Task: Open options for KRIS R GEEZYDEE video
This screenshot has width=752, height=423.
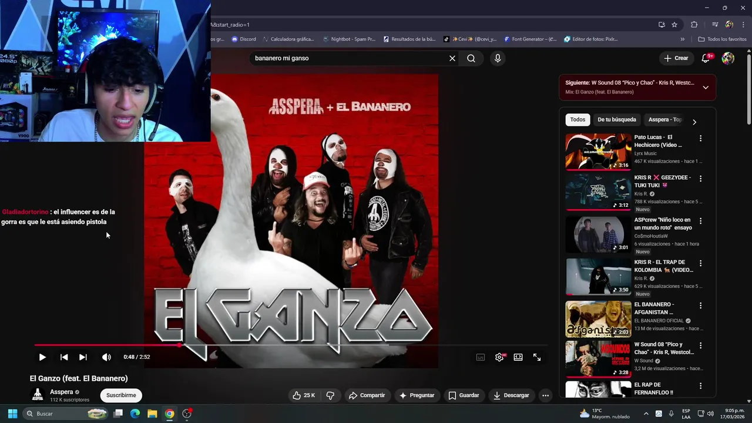Action: pyautogui.click(x=700, y=179)
